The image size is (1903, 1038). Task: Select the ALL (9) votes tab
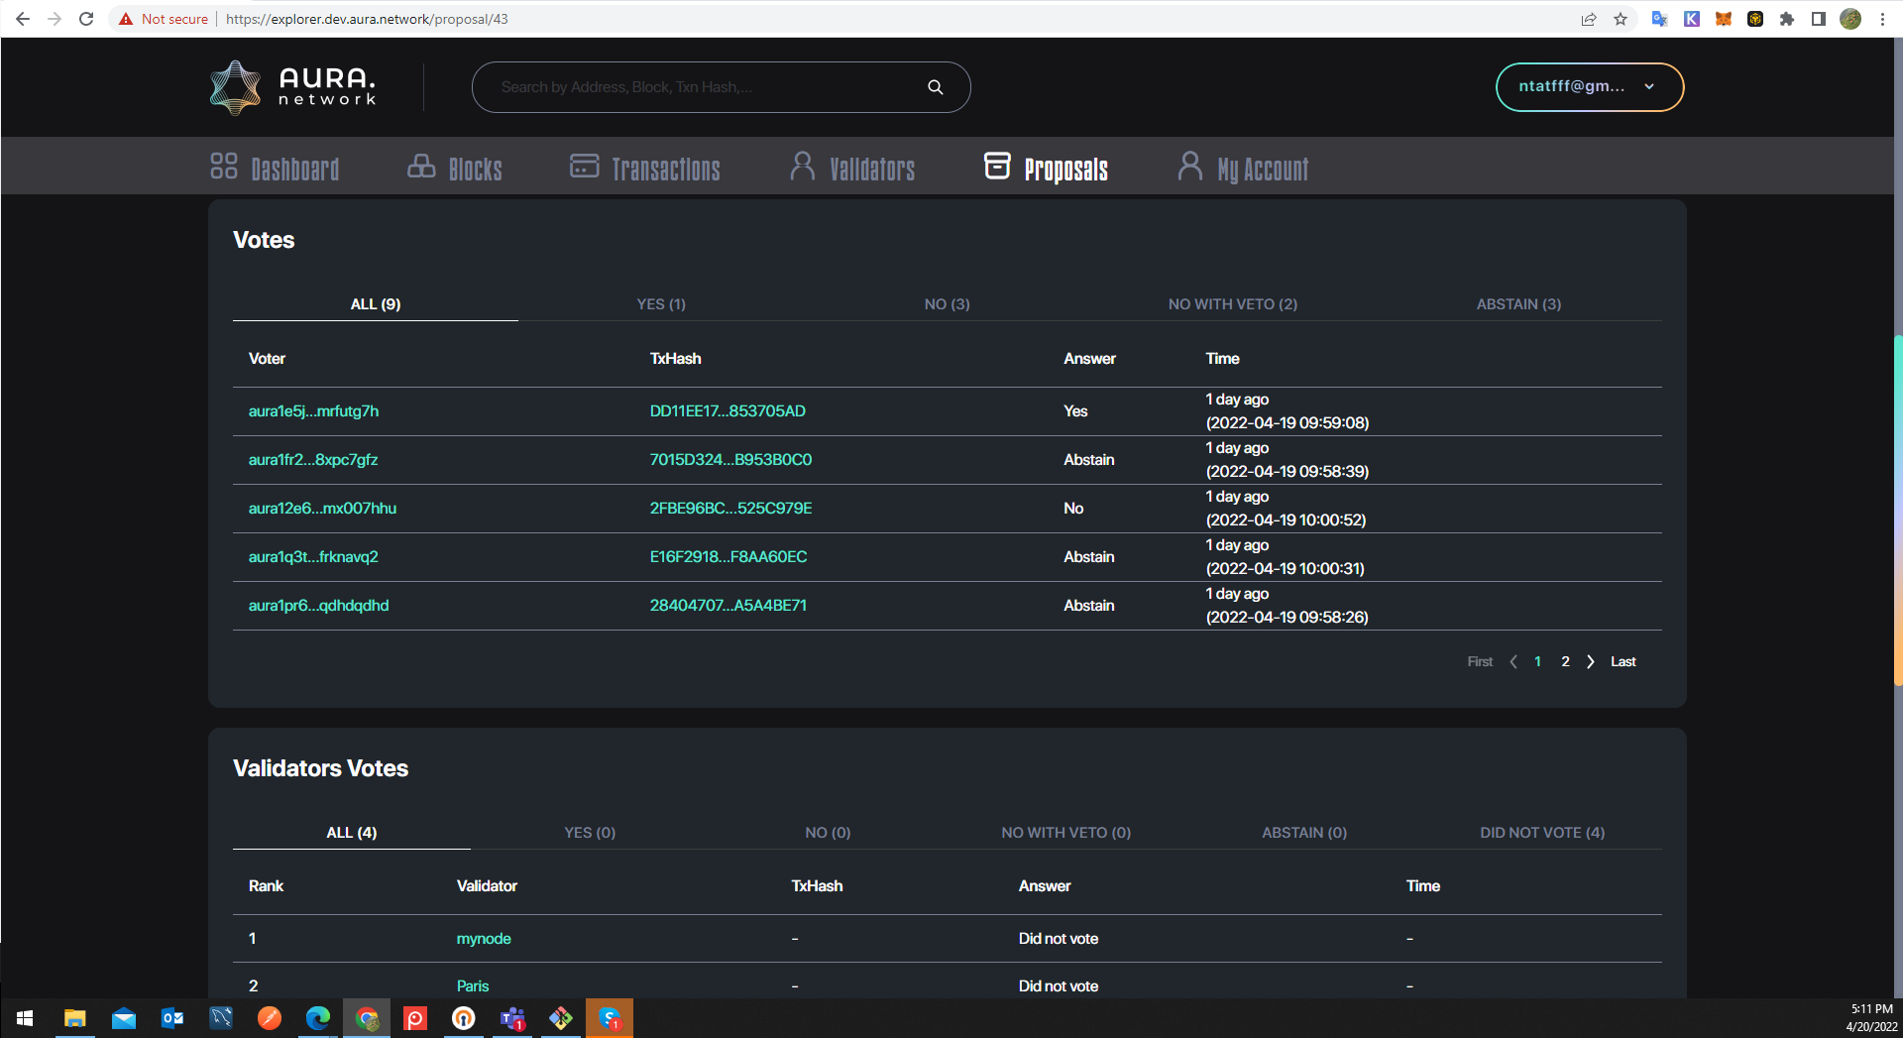pyautogui.click(x=376, y=304)
